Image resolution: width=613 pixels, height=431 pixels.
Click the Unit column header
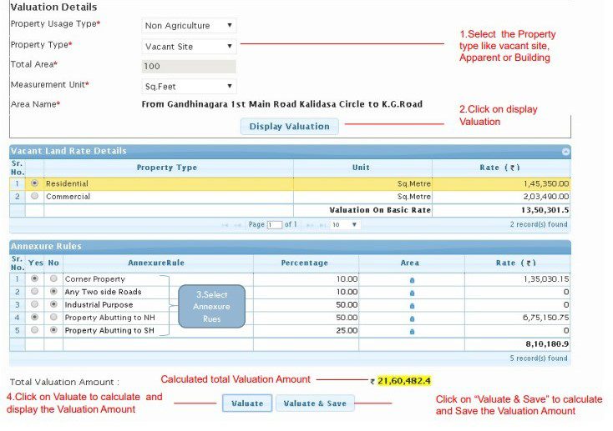pos(361,168)
